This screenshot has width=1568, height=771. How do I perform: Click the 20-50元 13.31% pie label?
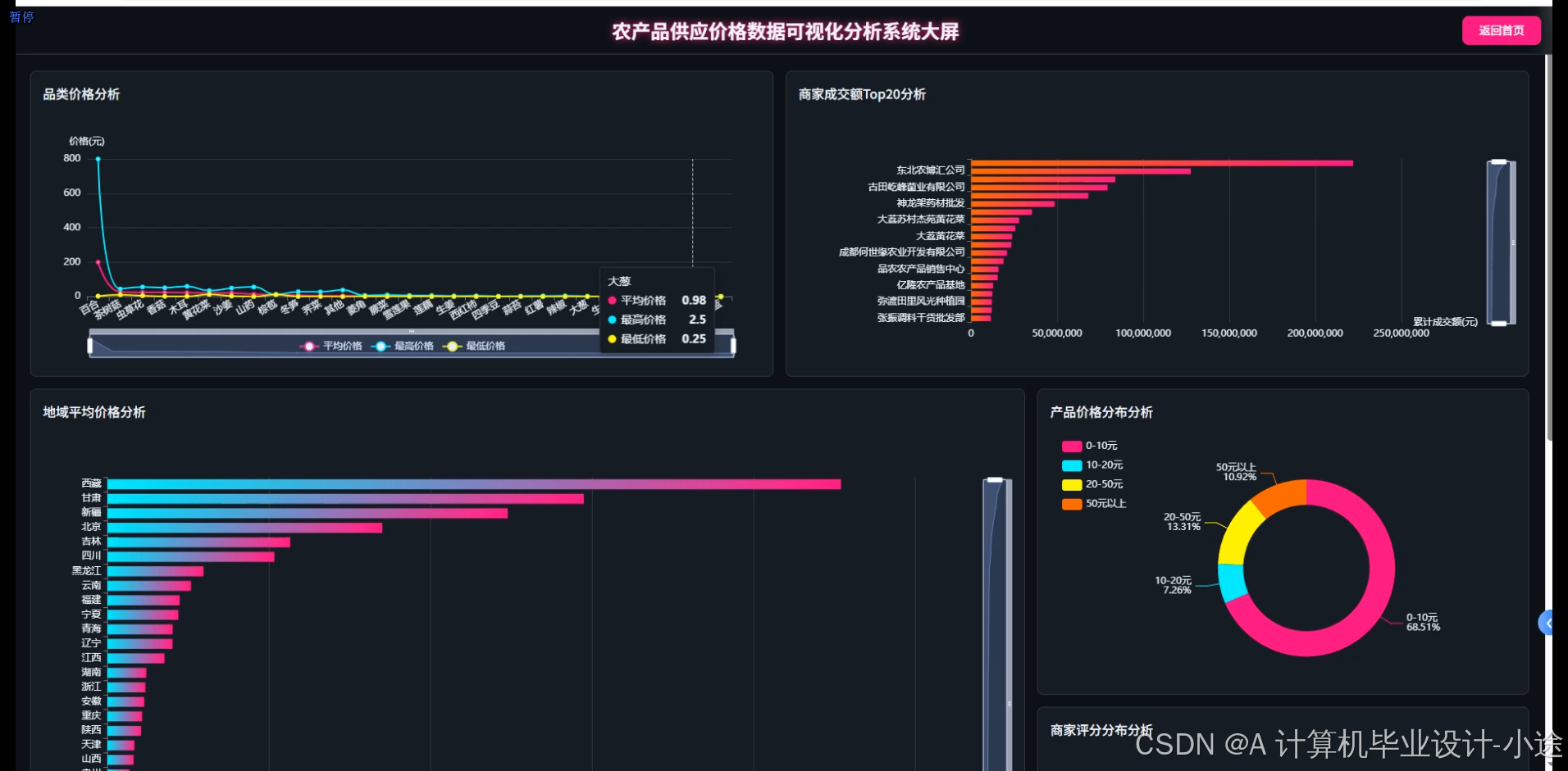coord(1183,522)
